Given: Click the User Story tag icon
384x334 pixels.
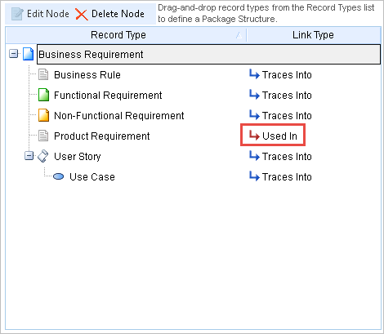Looking at the screenshot, I should tap(43, 156).
